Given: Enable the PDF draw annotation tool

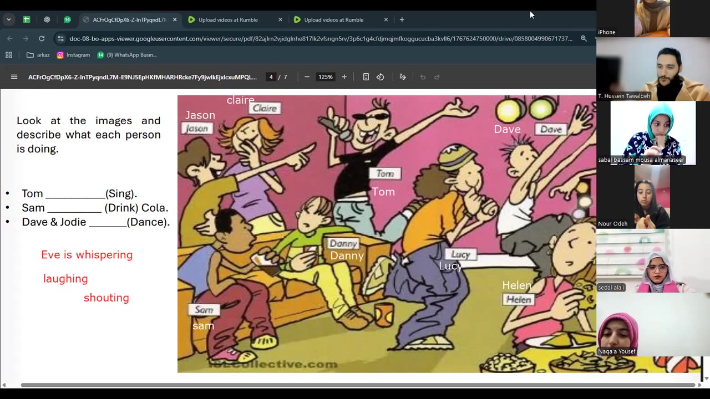Looking at the screenshot, I should coord(403,77).
